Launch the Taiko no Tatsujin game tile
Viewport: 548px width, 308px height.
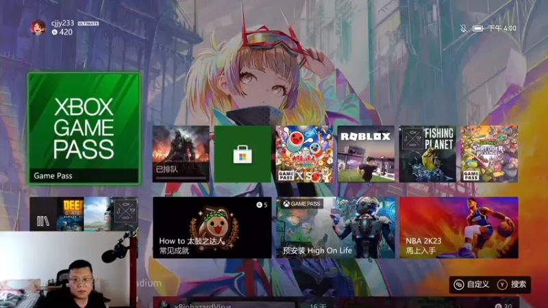[304, 154]
